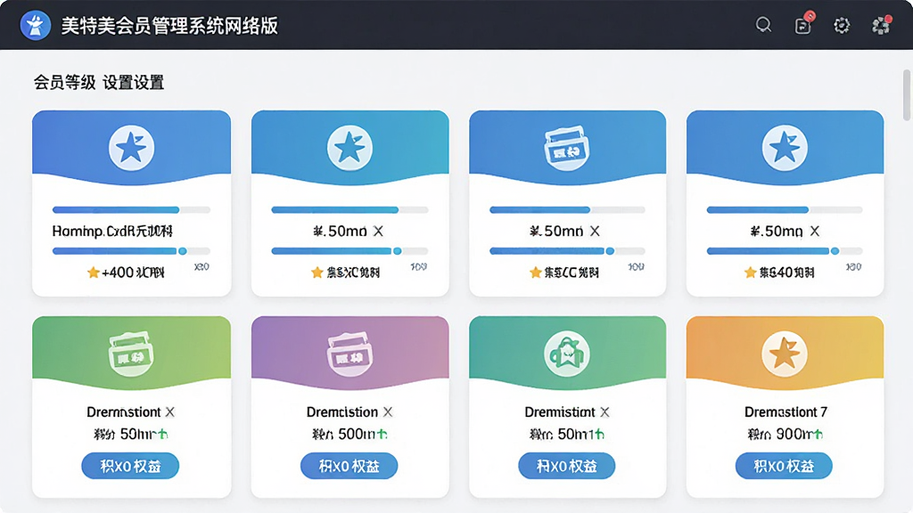Click the gold star beside +400

(93, 273)
